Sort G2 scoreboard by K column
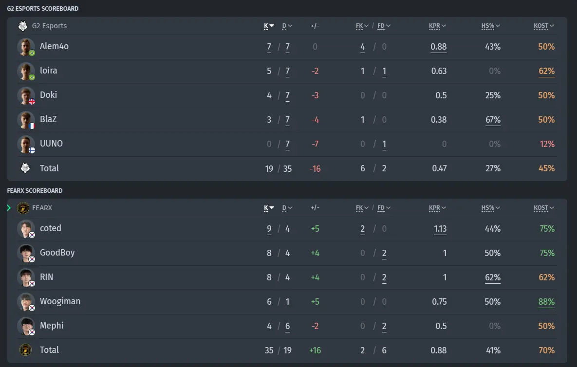Screen dimensions: 577x367 (269, 26)
